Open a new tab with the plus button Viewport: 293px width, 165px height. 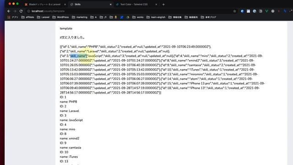point(163,4)
